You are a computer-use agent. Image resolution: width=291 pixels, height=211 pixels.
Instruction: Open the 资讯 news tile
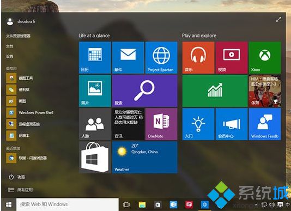pos(128,124)
